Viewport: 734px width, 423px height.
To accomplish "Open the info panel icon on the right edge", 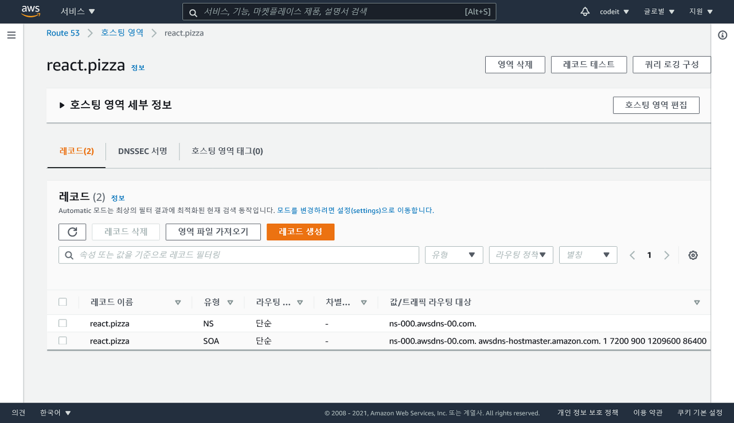I will point(723,35).
